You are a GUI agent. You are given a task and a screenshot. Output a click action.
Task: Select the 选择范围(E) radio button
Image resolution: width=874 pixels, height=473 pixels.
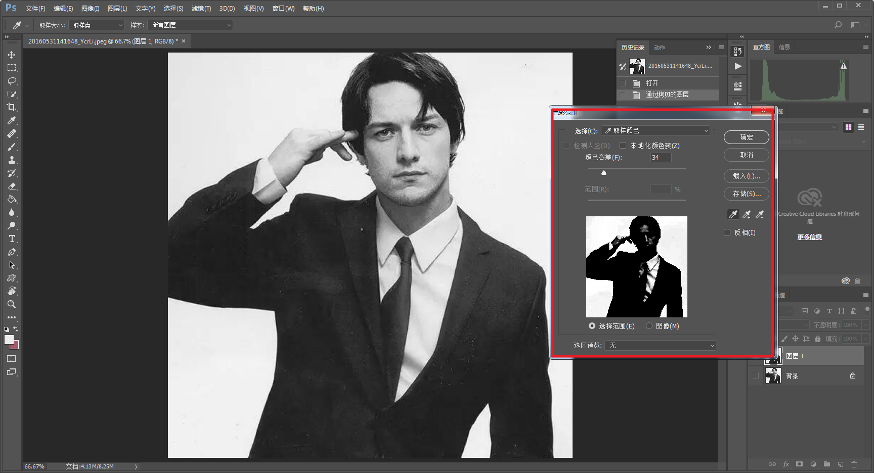(x=592, y=326)
